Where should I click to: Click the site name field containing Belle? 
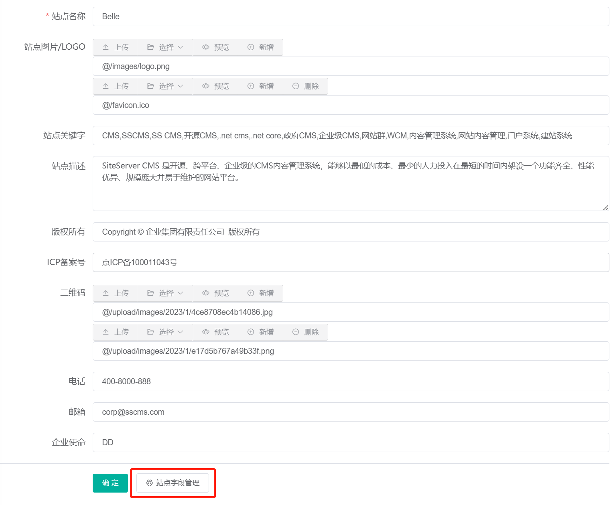coord(351,16)
